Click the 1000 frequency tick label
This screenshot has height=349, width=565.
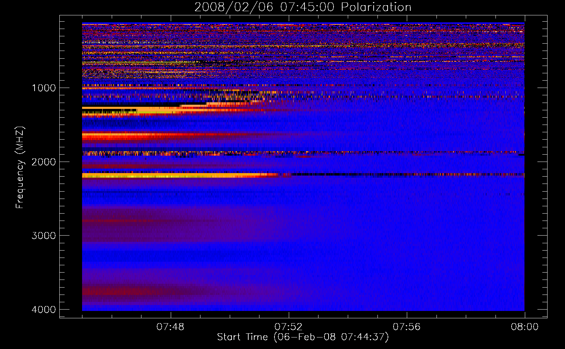44,88
